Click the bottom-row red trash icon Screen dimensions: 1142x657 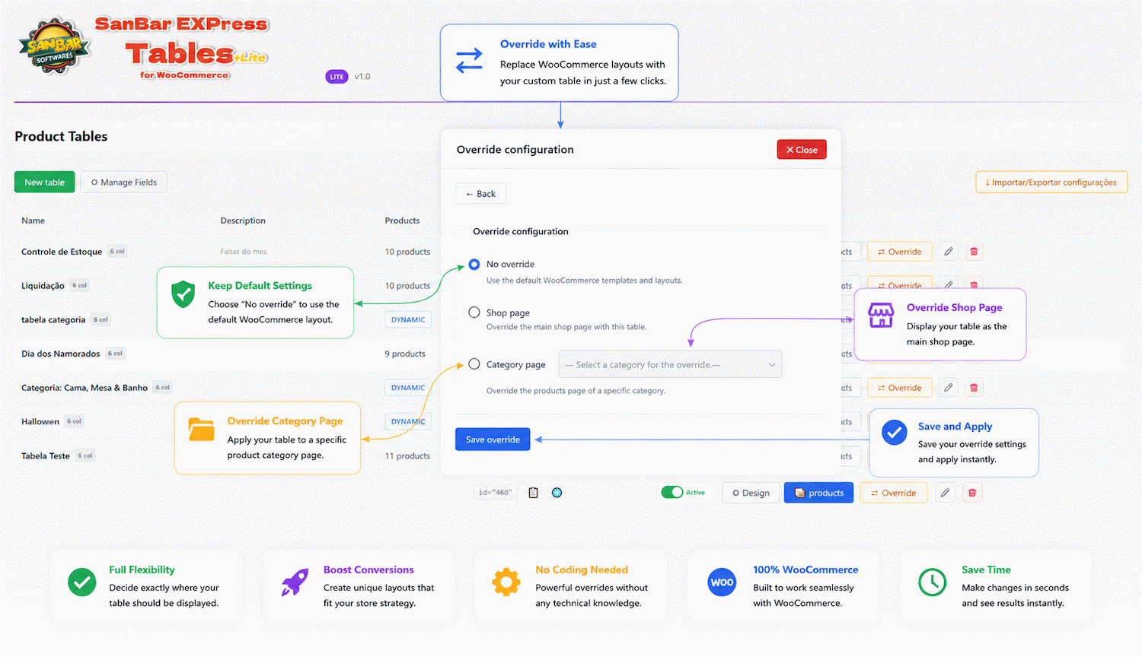pyautogui.click(x=972, y=493)
